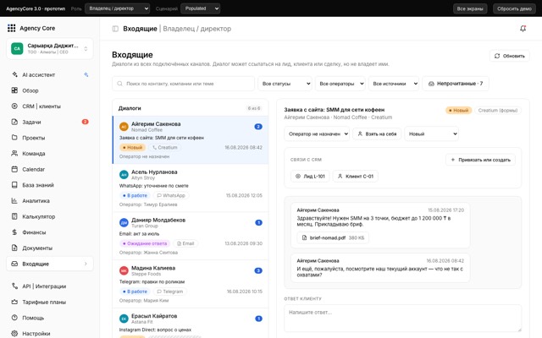Click Данияр Молдабеков avatar
This screenshot has height=338, width=542.
(124, 222)
